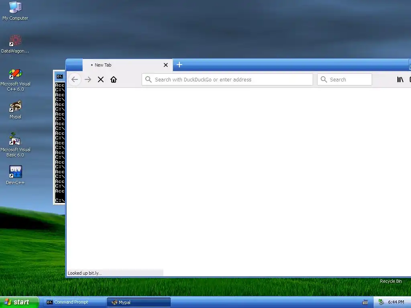Click the on-screen keyboard tray icon
The height and width of the screenshot is (308, 411).
365,302
